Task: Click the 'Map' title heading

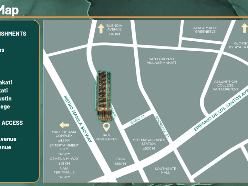Action: [x=9, y=10]
